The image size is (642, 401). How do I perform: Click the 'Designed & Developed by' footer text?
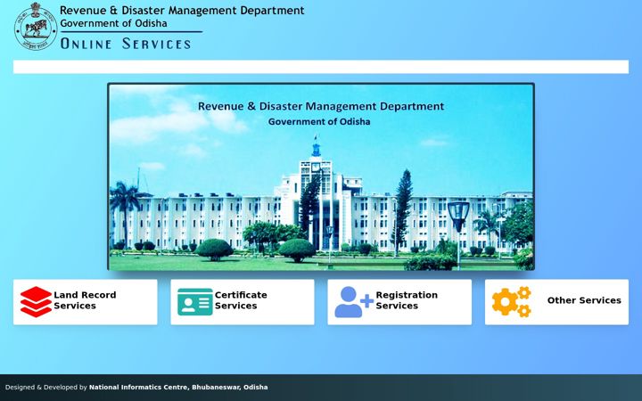coord(45,387)
